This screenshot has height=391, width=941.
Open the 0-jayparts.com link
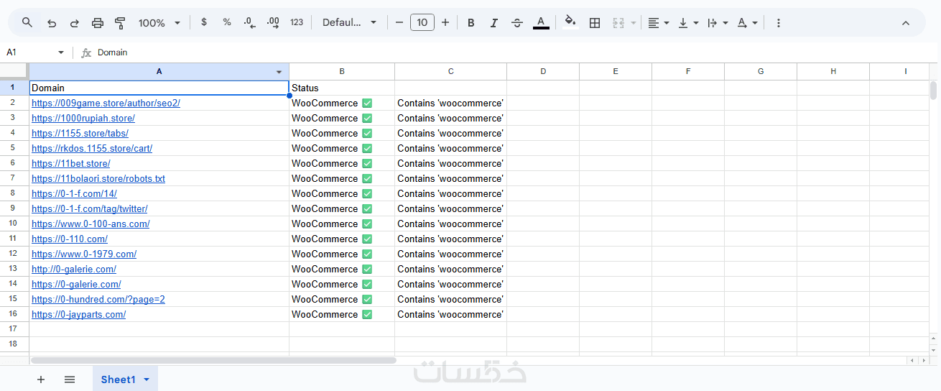78,314
